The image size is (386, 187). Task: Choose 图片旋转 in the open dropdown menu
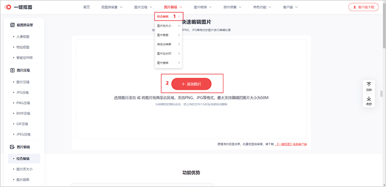pyautogui.click(x=169, y=63)
